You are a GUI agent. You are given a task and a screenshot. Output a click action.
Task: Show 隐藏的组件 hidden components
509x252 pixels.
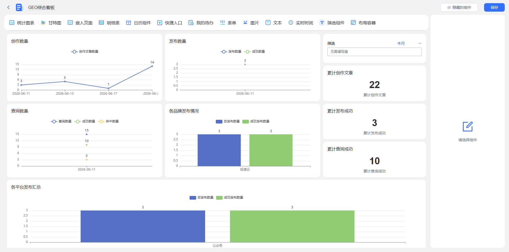tap(459, 7)
